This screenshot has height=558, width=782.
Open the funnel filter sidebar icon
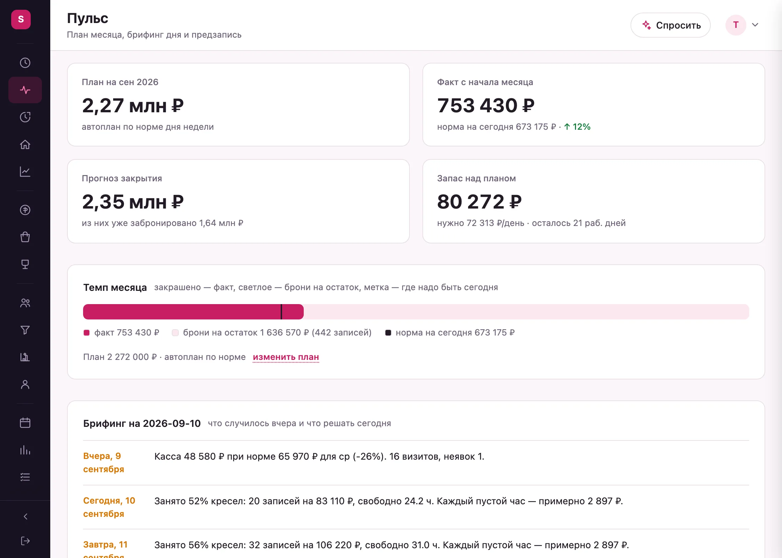tap(25, 330)
